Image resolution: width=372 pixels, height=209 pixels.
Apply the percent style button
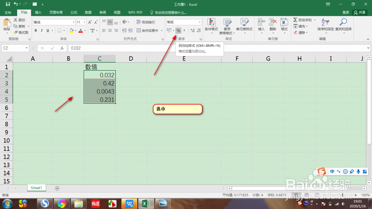(x=179, y=30)
